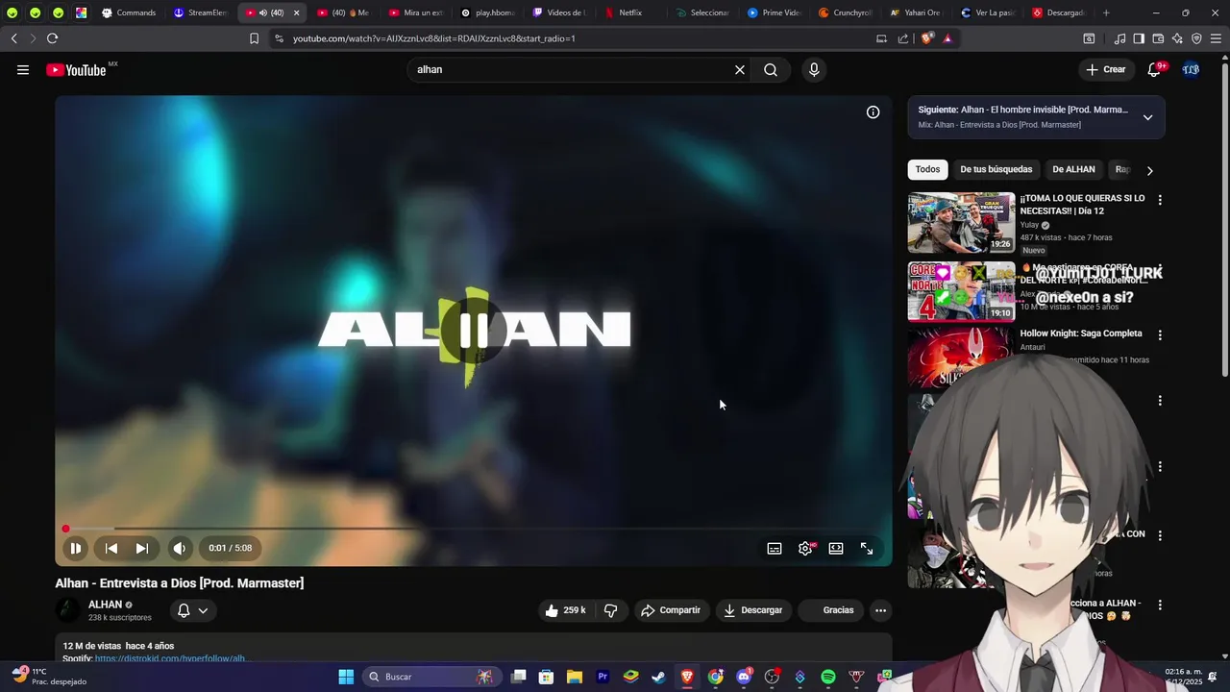The image size is (1230, 692).
Task: Open the distrokid Spotify link in the description
Action: pos(170,658)
